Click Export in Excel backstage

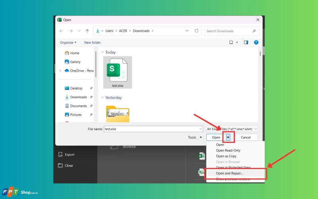coord(66,154)
